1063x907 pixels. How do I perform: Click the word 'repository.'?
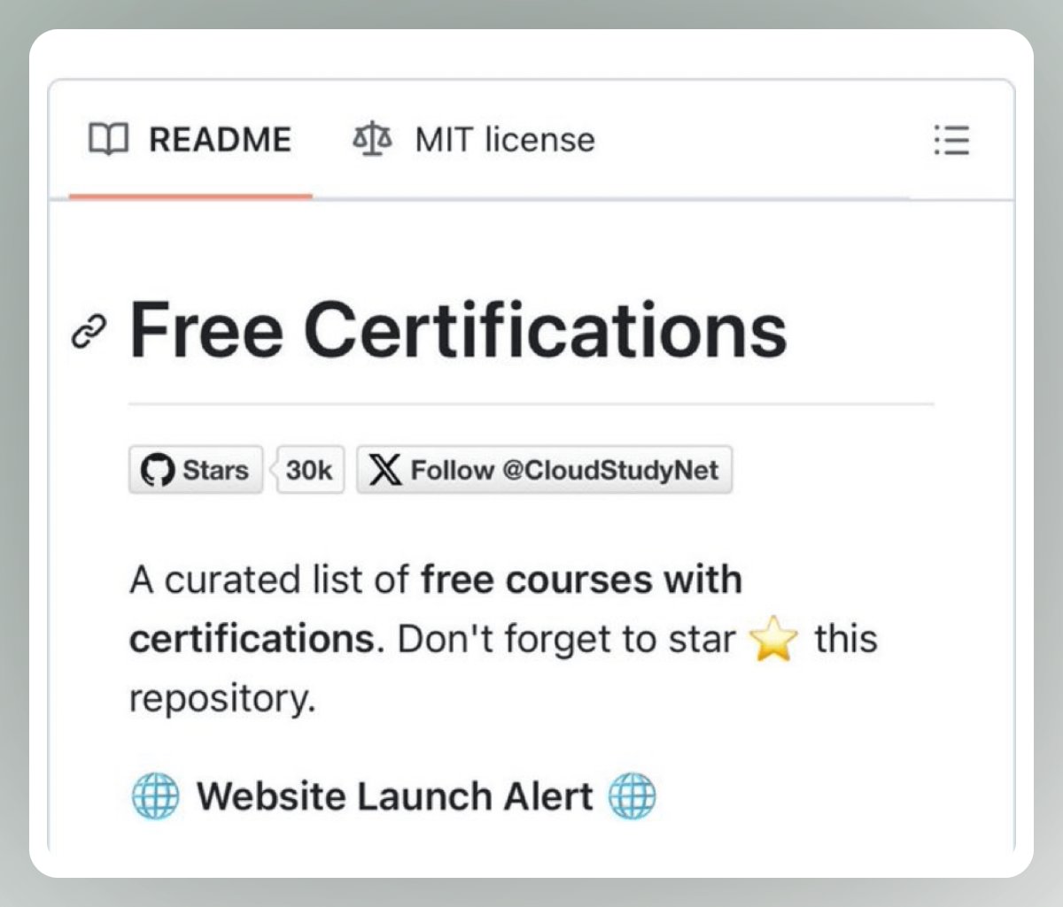point(222,700)
